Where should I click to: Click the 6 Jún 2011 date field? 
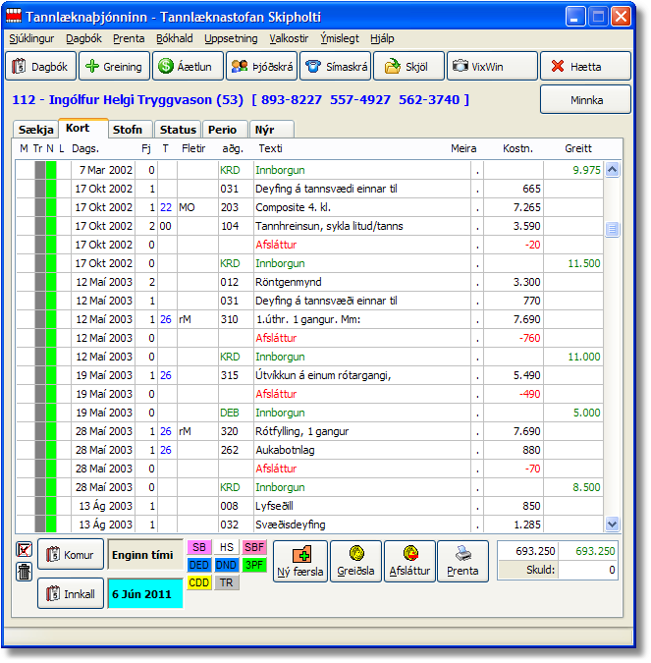pos(145,593)
